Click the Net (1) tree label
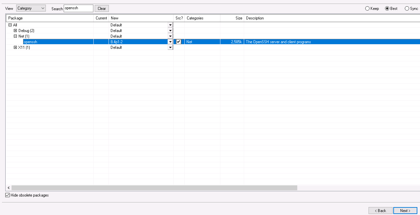This screenshot has width=420, height=215. (x=24, y=36)
